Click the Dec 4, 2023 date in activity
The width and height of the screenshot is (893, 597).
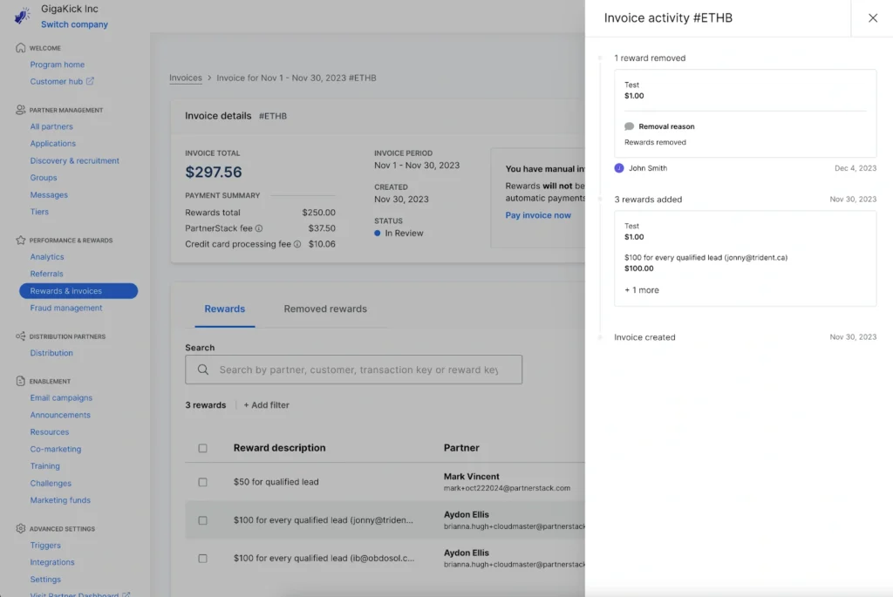[856, 168]
